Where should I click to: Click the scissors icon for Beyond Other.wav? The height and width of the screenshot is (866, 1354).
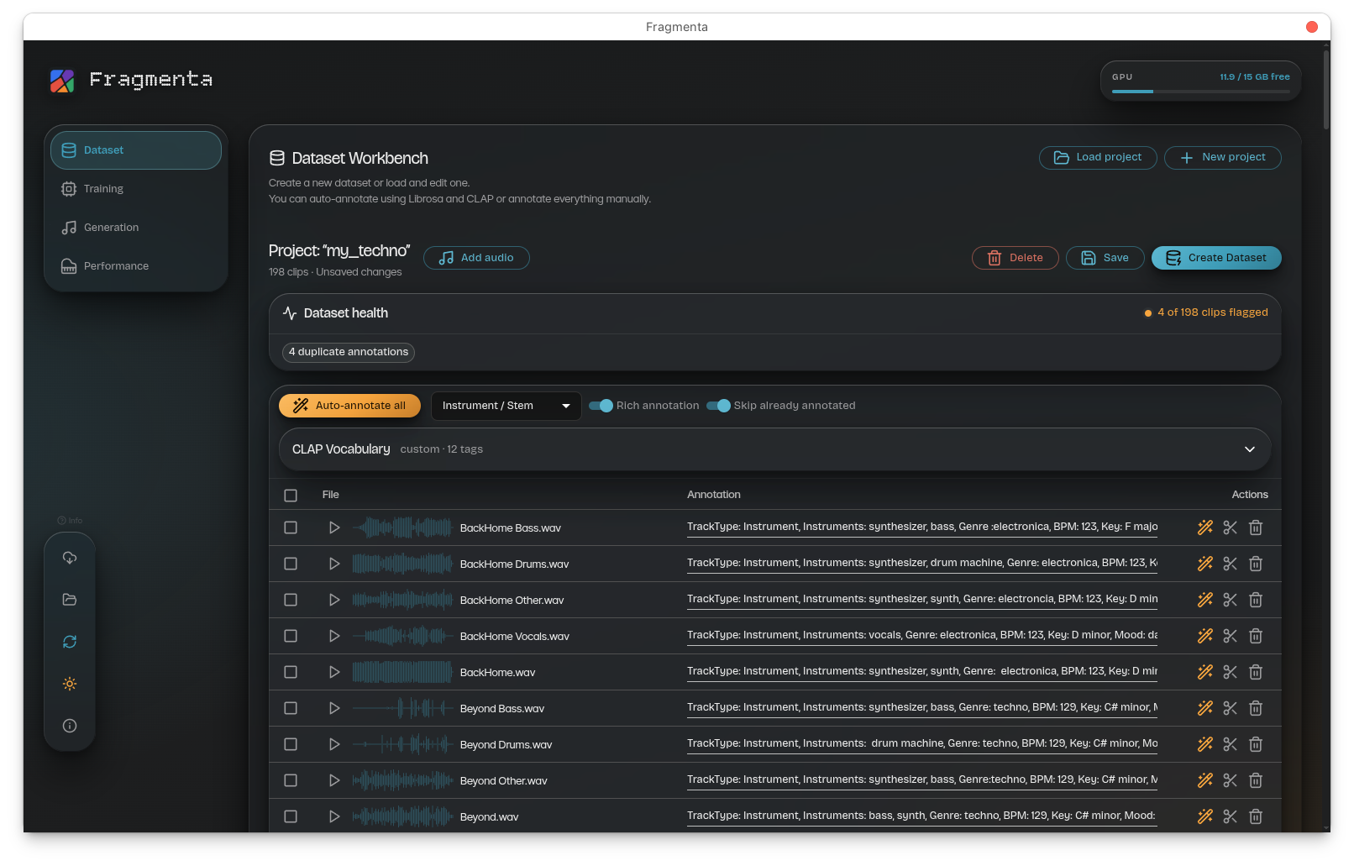click(x=1231, y=780)
